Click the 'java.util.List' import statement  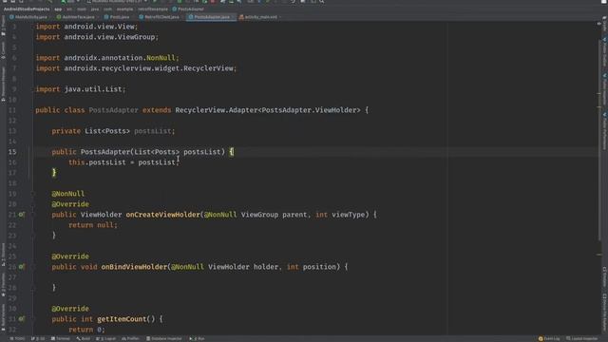coord(81,89)
